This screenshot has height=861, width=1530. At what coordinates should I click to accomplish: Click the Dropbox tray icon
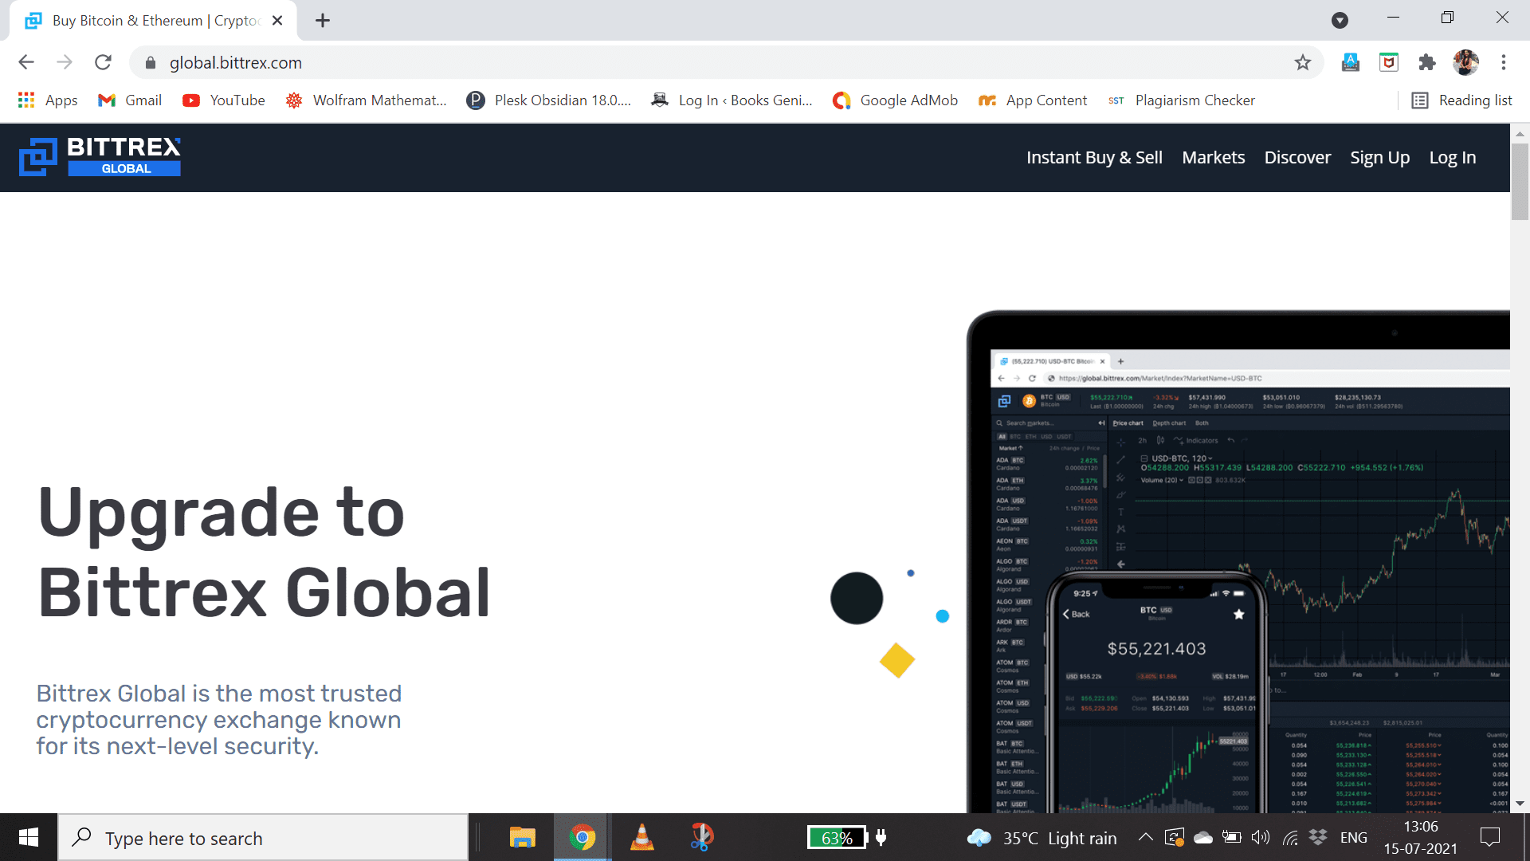1318,837
